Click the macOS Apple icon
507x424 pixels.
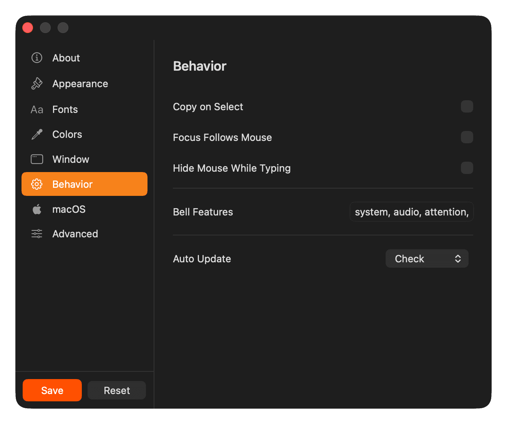click(x=36, y=209)
